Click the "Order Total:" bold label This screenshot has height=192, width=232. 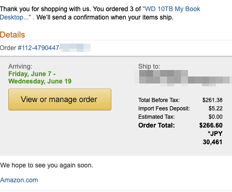[x=156, y=125]
